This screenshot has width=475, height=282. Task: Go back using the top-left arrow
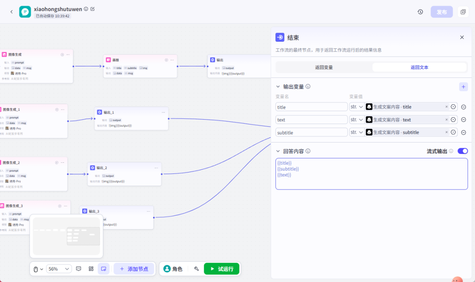[x=11, y=12]
